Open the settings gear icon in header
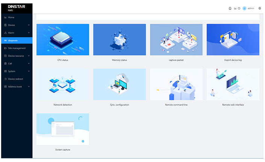The height and width of the screenshot is (162, 265). pos(260,8)
